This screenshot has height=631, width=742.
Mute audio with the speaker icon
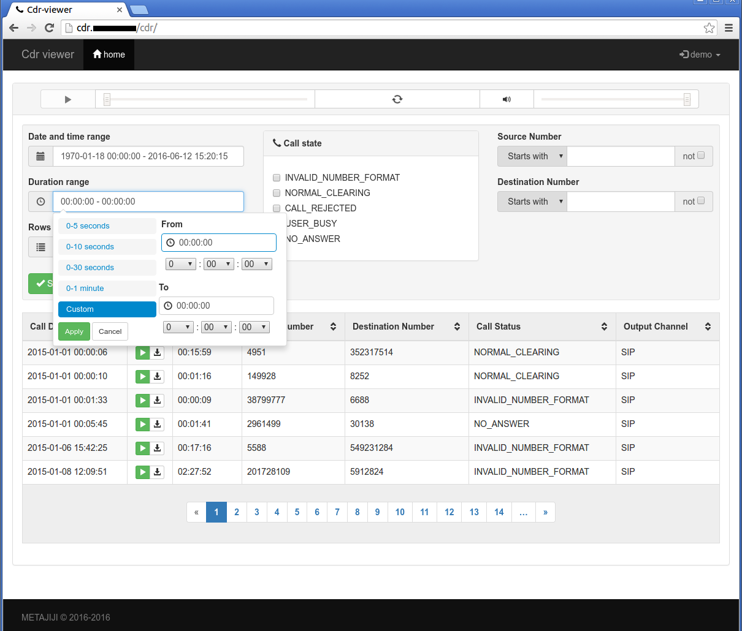(x=507, y=99)
